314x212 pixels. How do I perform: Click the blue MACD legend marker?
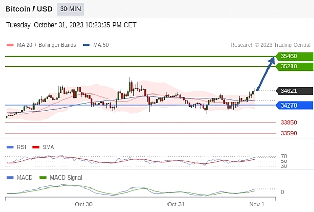[10, 178]
